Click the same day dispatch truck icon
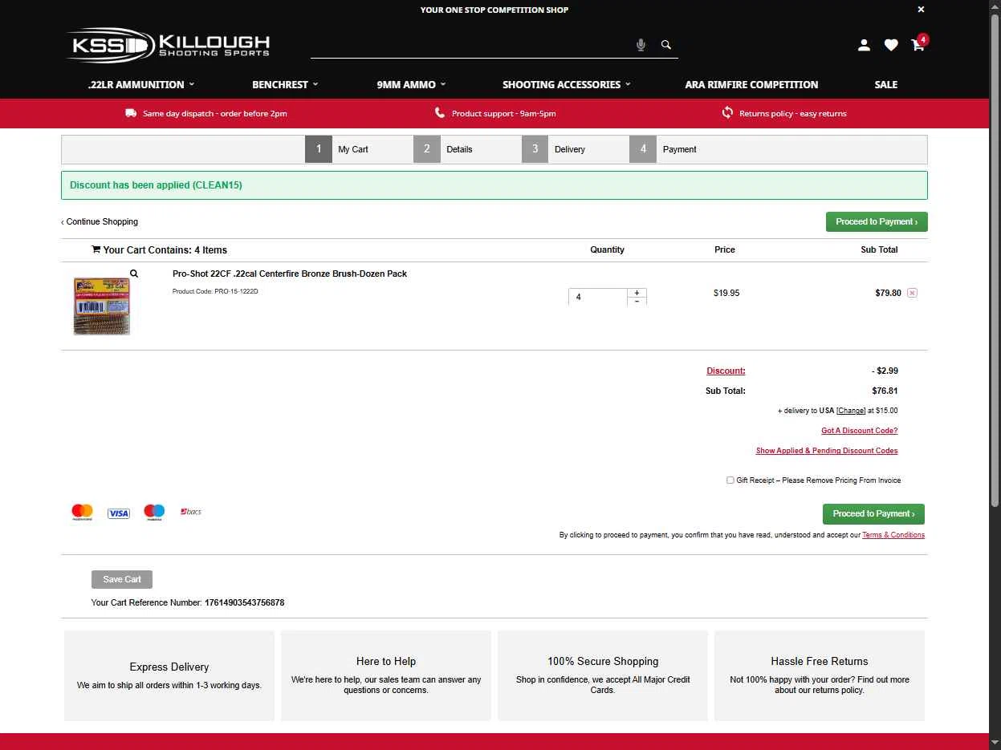Screen dimensions: 1001x750 pos(131,113)
